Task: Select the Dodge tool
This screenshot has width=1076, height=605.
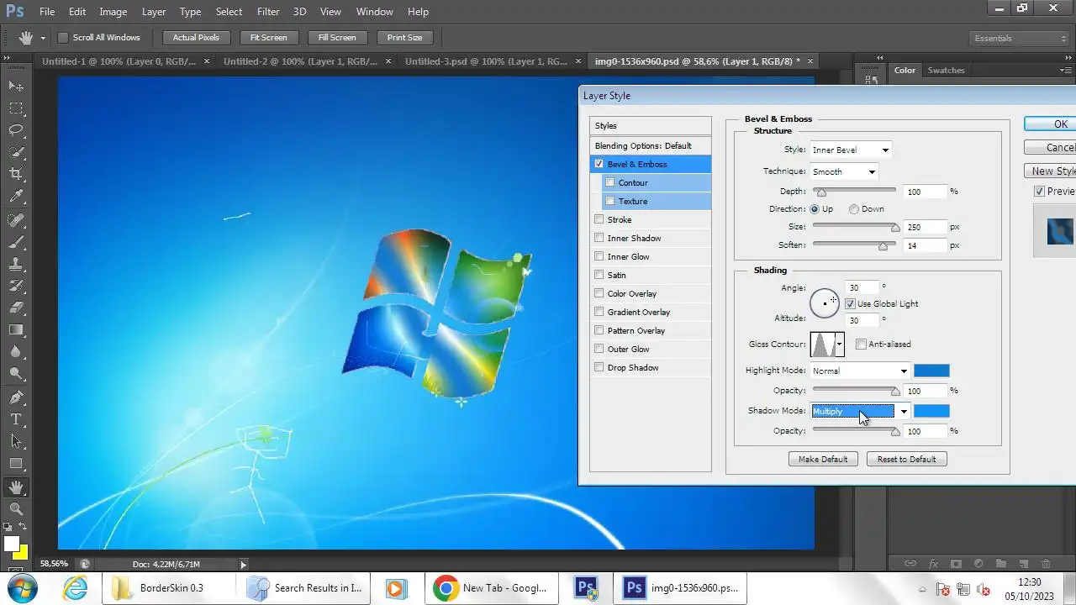Action: pos(16,374)
